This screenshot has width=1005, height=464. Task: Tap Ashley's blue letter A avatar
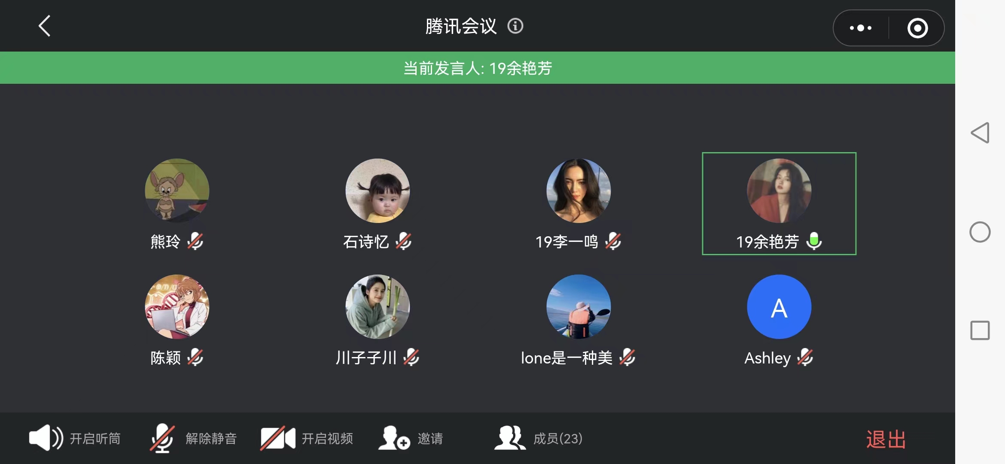pyautogui.click(x=779, y=307)
